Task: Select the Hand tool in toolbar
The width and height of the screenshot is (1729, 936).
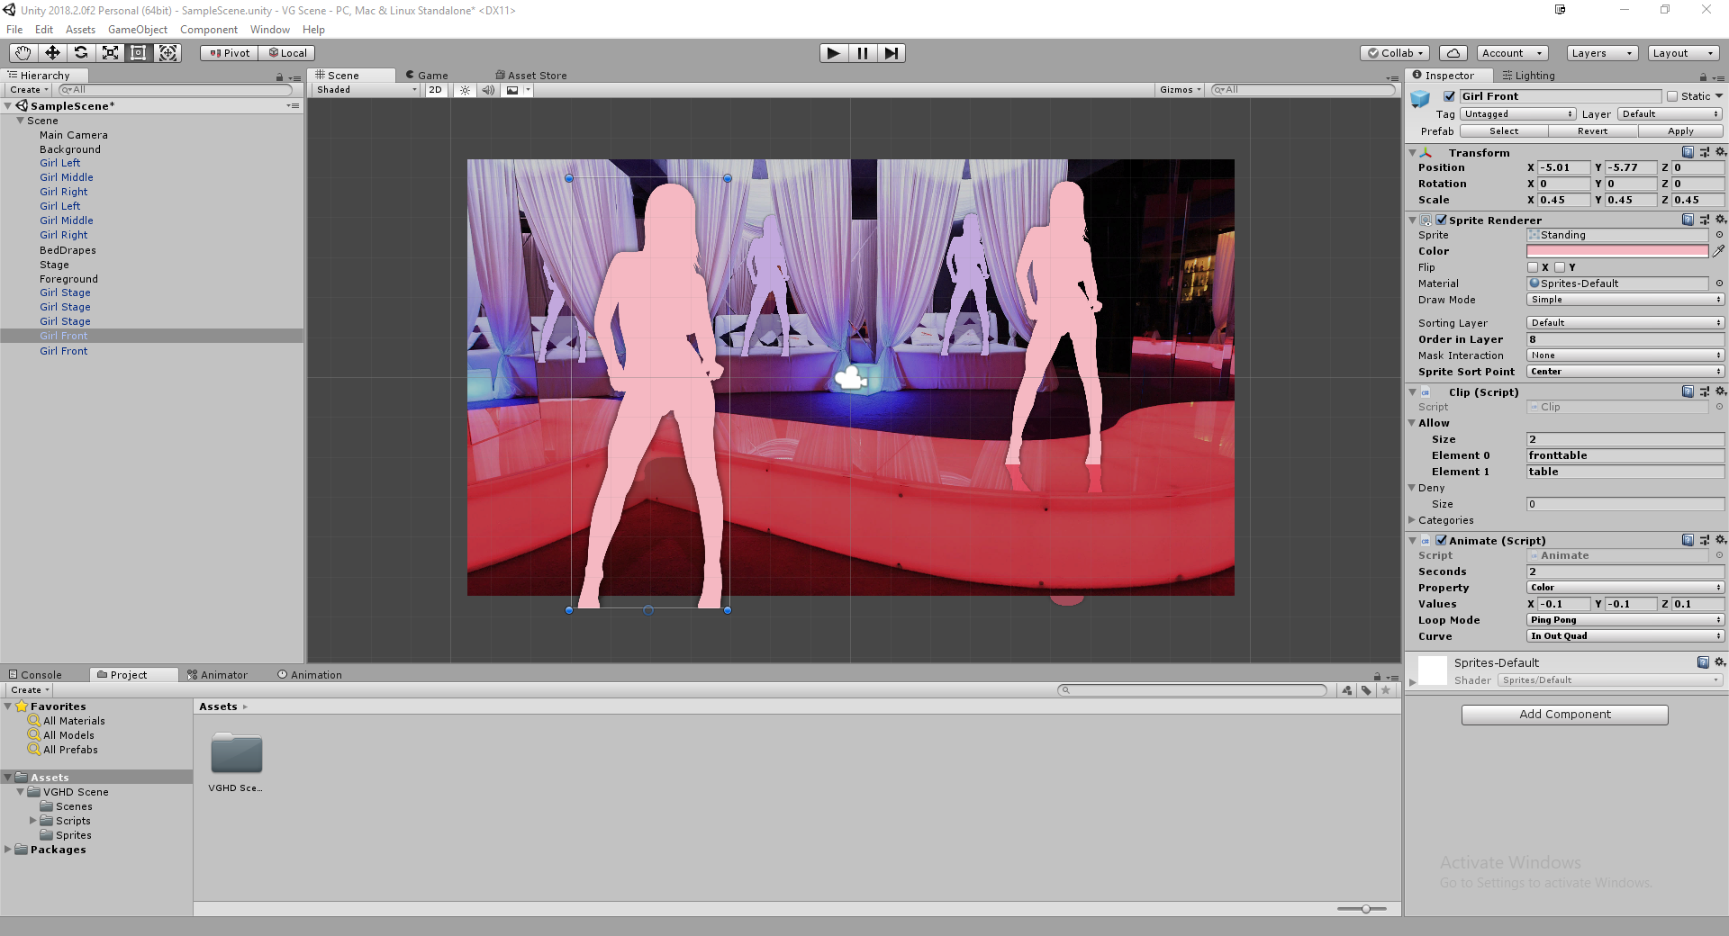Action: tap(23, 53)
